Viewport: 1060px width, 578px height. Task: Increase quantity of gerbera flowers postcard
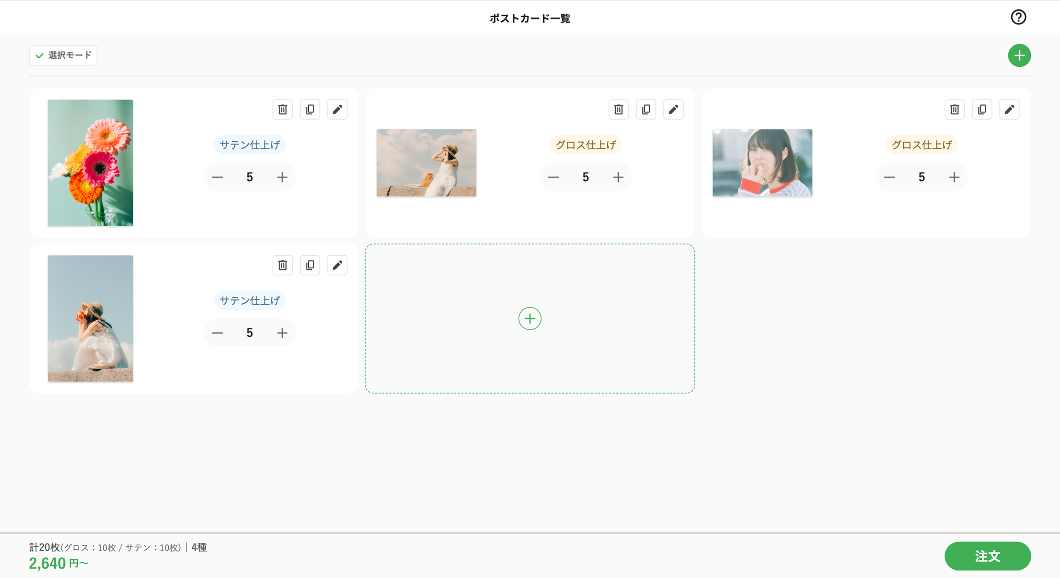[282, 178]
